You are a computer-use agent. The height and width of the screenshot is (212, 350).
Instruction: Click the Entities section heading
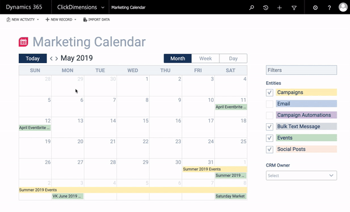274,83
